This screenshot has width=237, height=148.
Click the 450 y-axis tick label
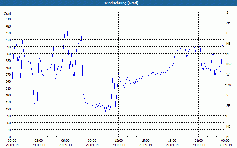[8, 33]
